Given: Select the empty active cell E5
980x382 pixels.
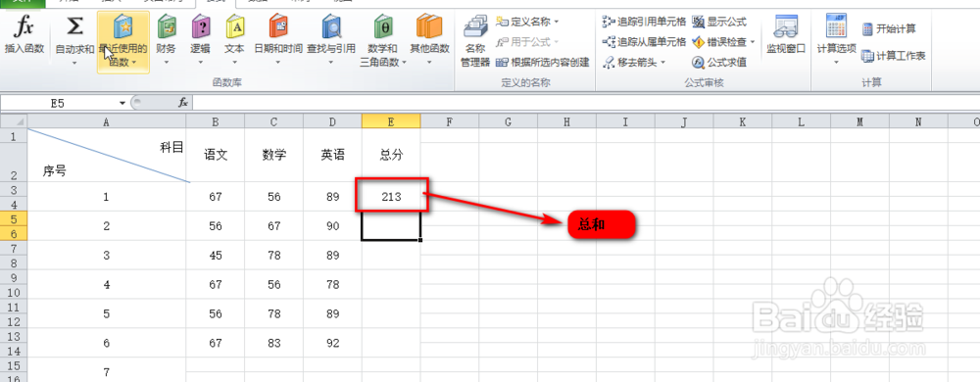Looking at the screenshot, I should tap(391, 226).
